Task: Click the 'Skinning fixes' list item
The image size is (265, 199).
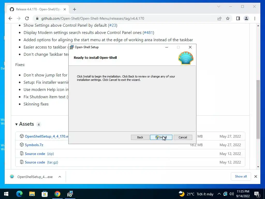Action: click(36, 104)
